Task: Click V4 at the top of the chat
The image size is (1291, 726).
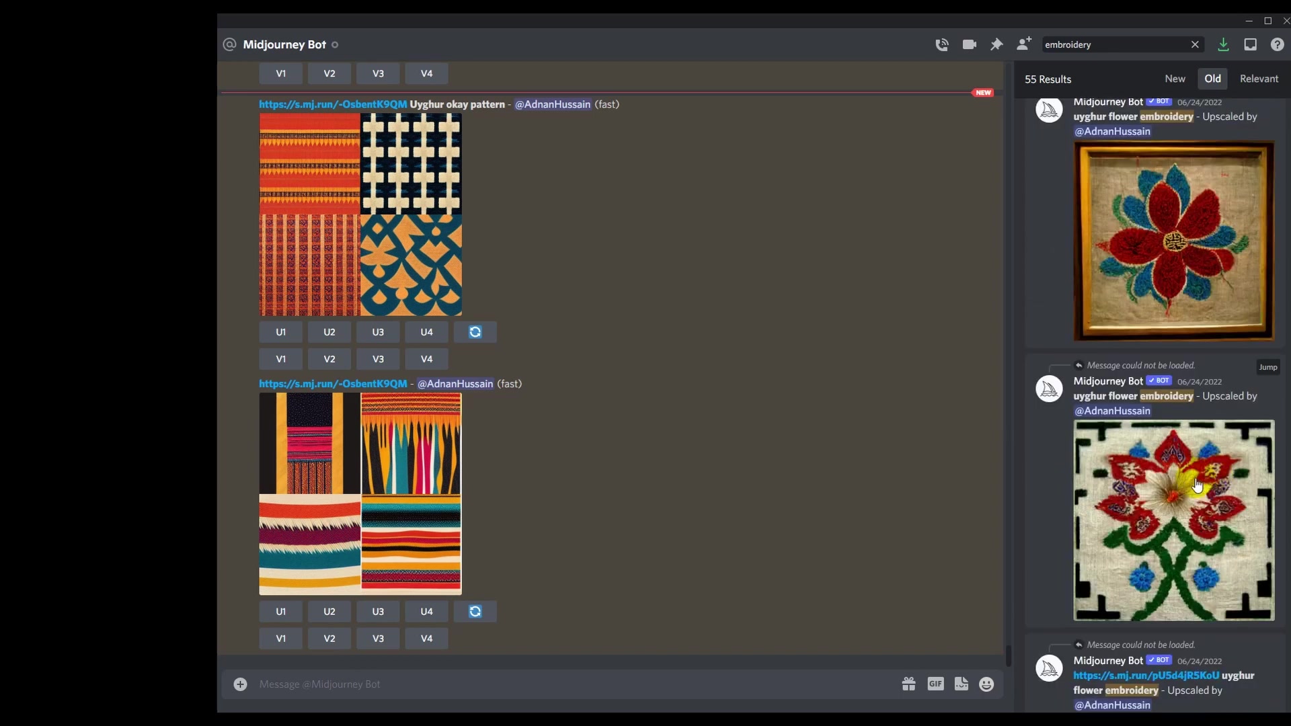Action: (426, 73)
